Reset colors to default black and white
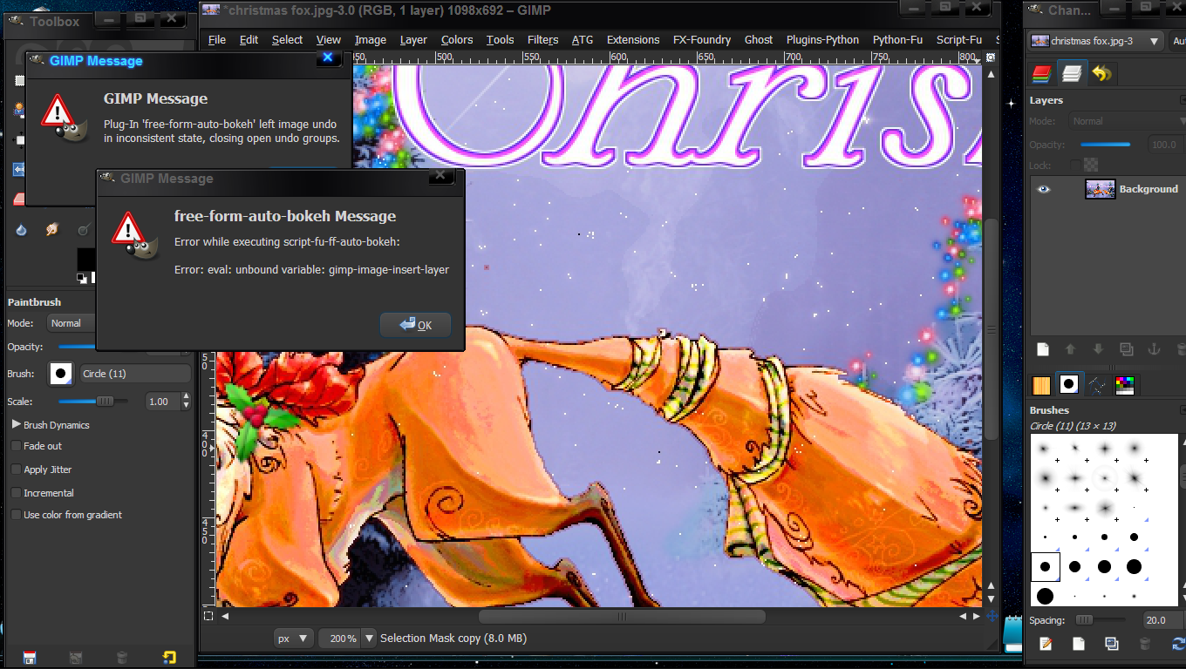This screenshot has height=669, width=1186. tap(82, 278)
